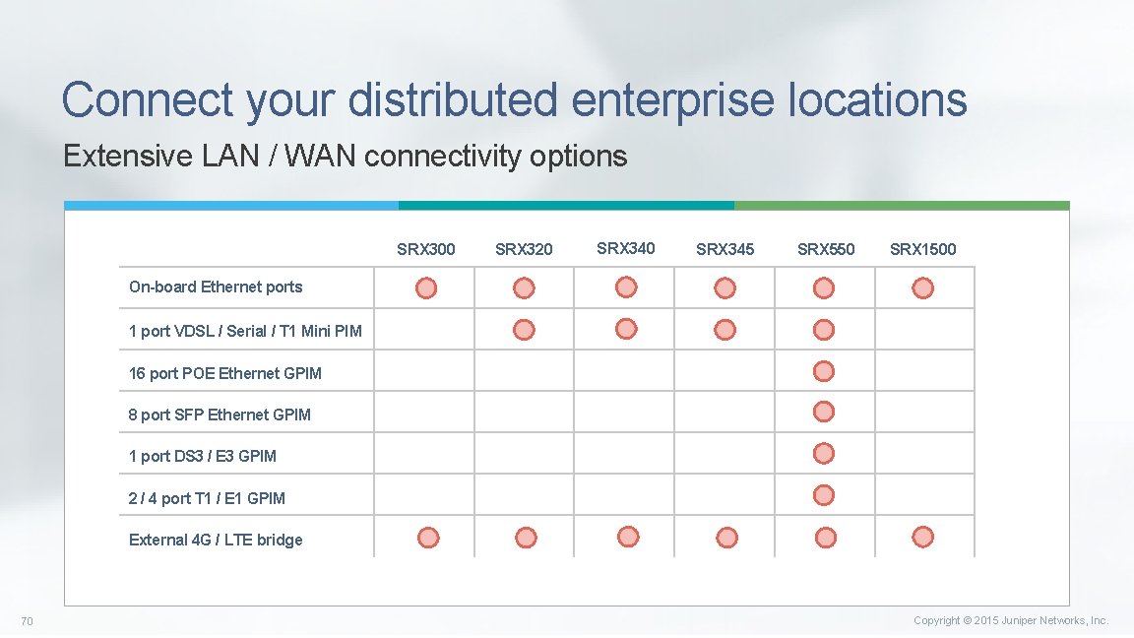Click the subtitle 'Extensive LAN / WAN connectivity options'
This screenshot has height=638, width=1134.
(345, 157)
